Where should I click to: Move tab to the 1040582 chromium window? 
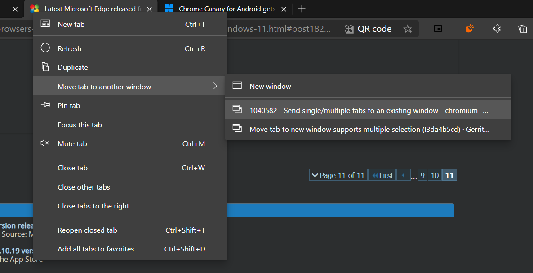click(x=368, y=110)
